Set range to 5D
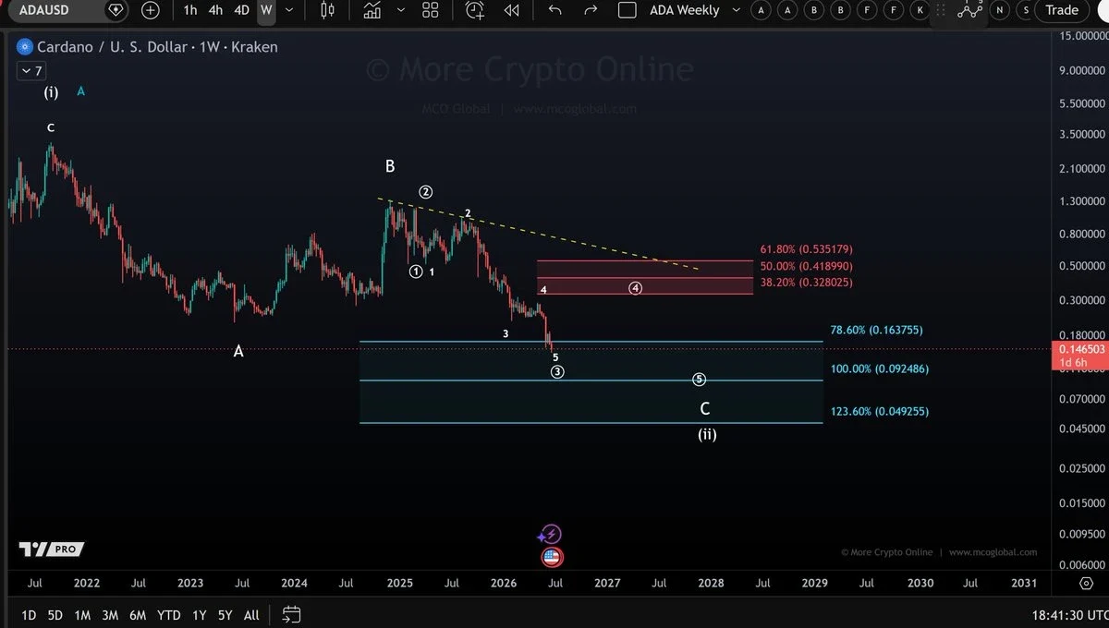Image resolution: width=1109 pixels, height=628 pixels. point(55,615)
